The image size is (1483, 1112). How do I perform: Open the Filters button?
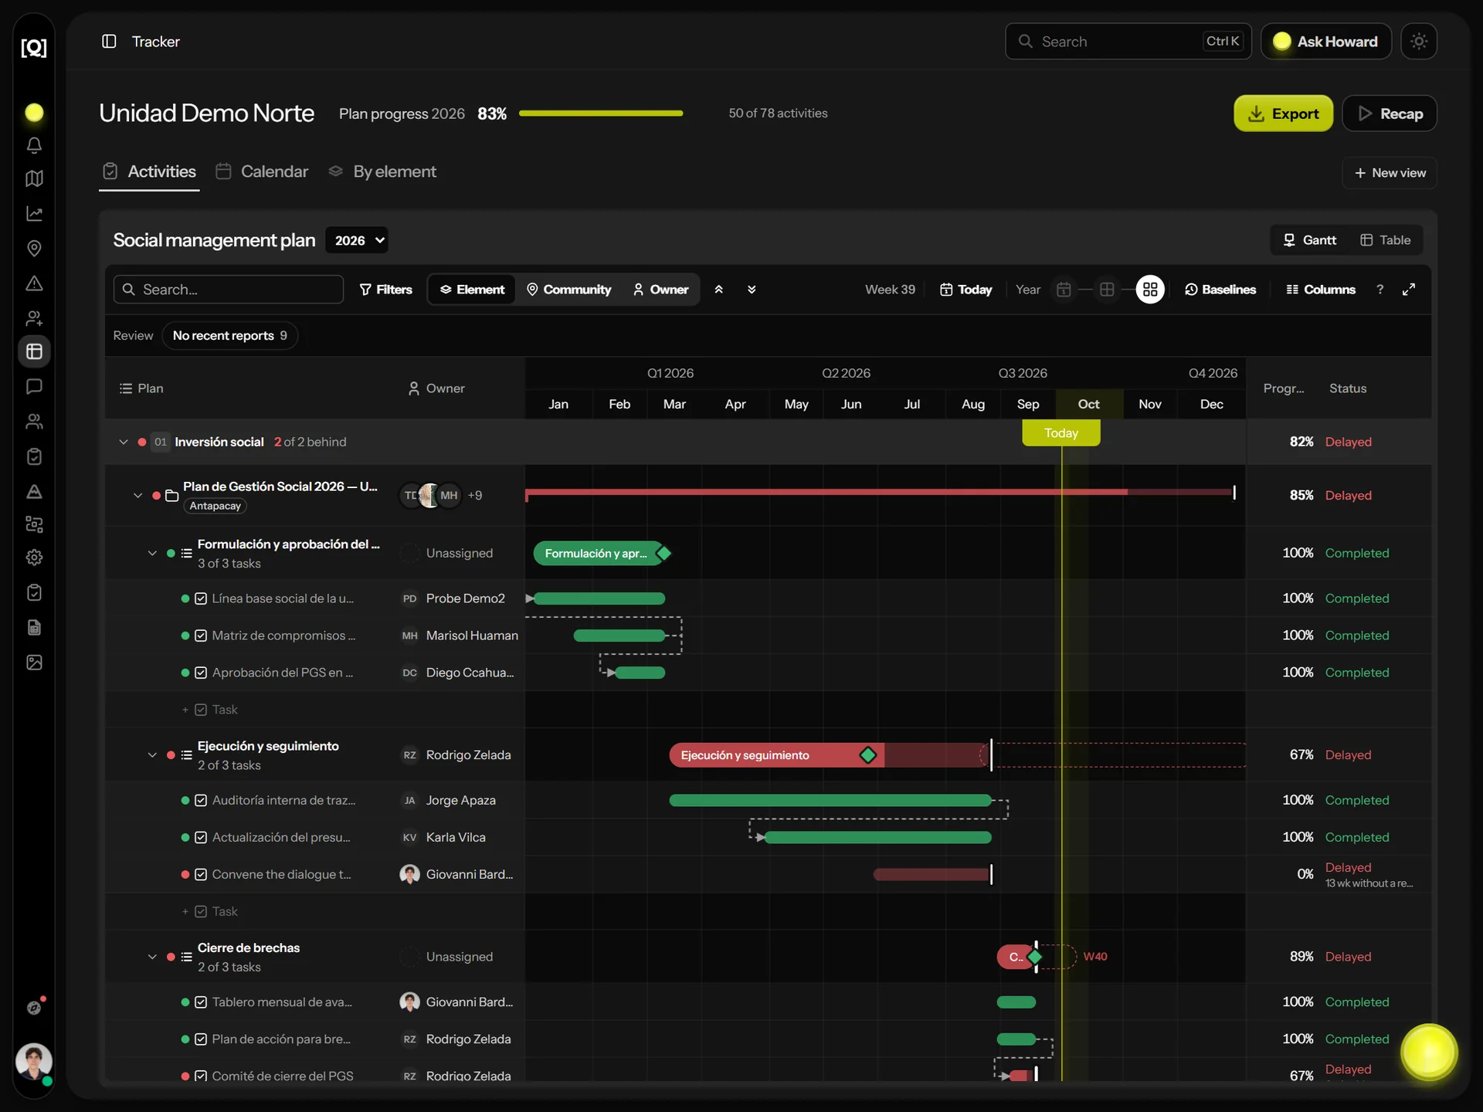coord(385,290)
